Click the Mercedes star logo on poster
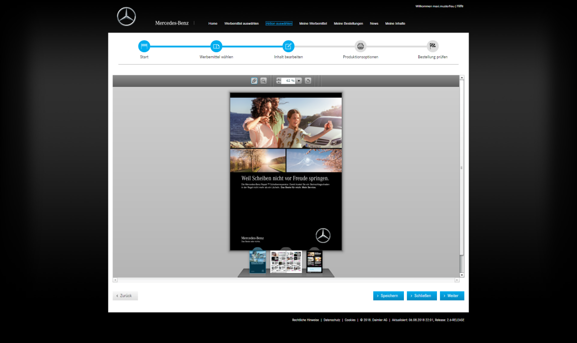The image size is (577, 343). tap(323, 236)
